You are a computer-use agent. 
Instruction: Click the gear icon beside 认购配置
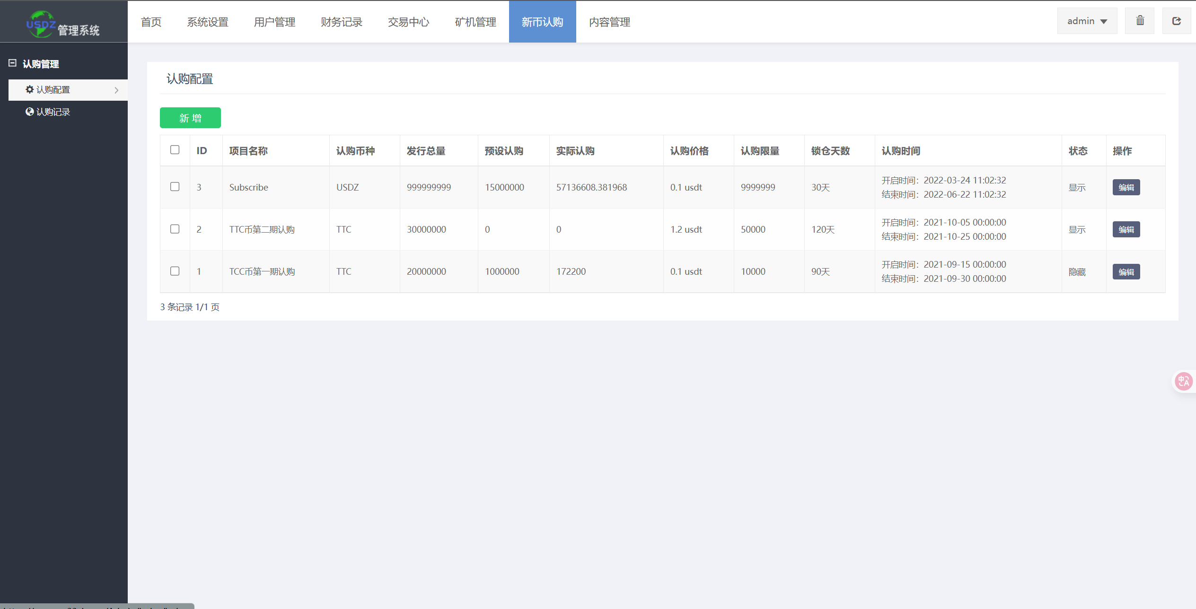[29, 89]
